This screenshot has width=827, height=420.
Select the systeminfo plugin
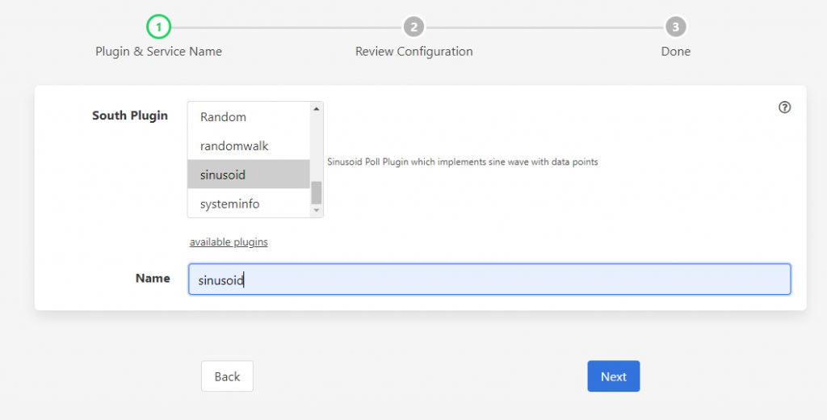pos(249,204)
